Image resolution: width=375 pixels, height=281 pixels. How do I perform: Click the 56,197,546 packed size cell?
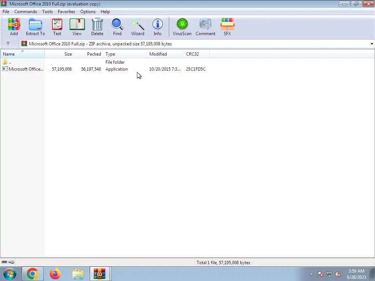pyautogui.click(x=91, y=69)
